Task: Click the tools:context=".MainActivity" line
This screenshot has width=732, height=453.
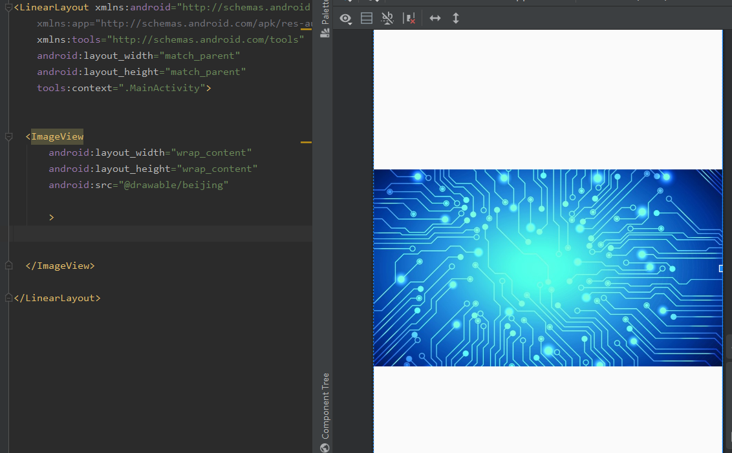Action: tap(124, 88)
